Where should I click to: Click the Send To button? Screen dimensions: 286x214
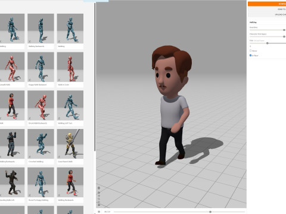point(267,10)
